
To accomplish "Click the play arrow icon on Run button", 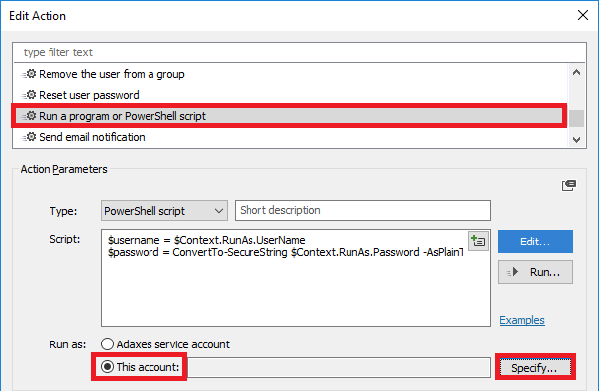I will coord(513,272).
